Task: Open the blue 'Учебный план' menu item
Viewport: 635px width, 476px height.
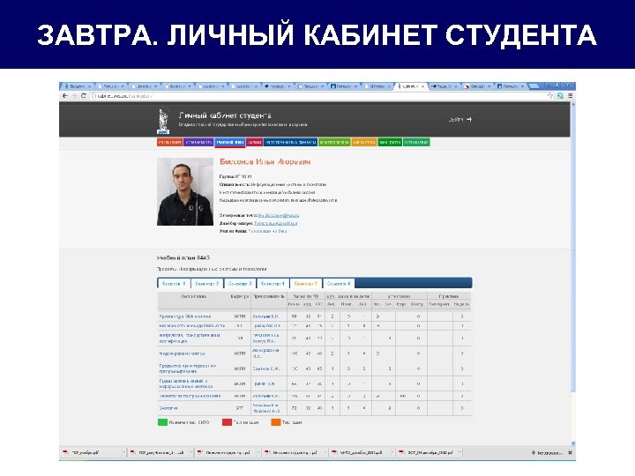Action: tap(229, 142)
